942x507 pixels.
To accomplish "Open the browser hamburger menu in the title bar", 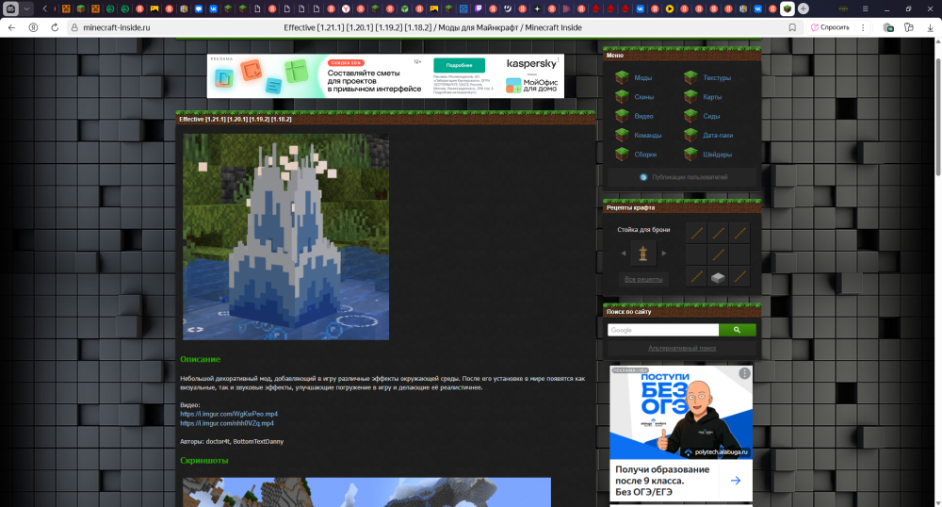I will coord(865,9).
